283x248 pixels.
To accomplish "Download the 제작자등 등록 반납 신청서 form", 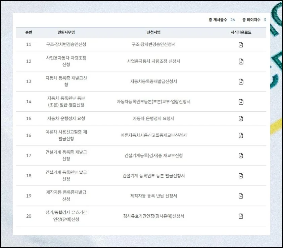I will coord(241,196).
